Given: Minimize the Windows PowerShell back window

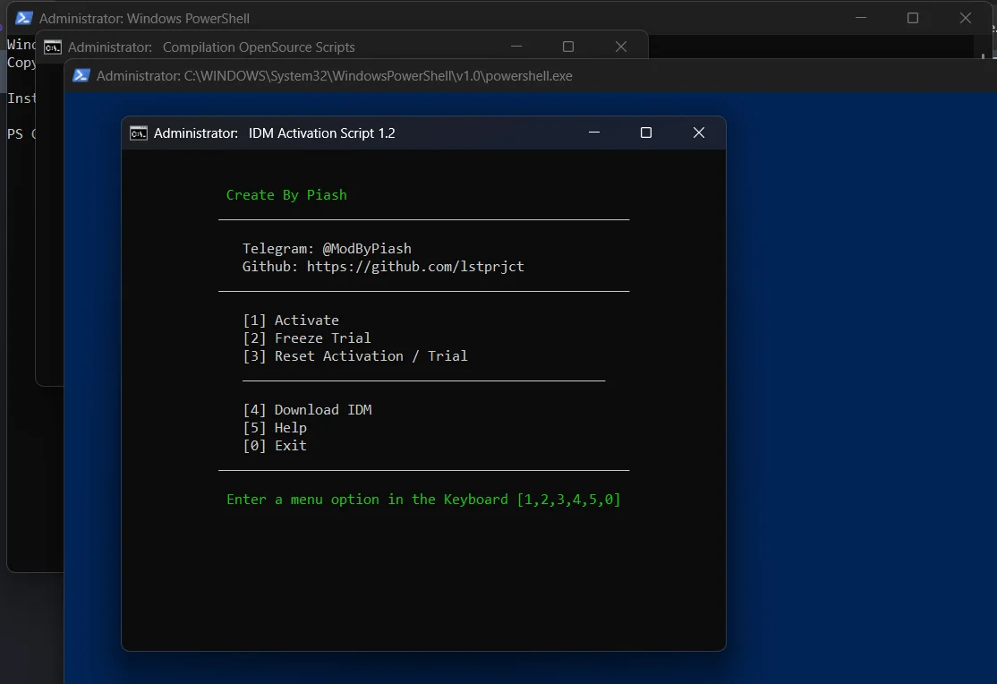Looking at the screenshot, I should pyautogui.click(x=861, y=18).
